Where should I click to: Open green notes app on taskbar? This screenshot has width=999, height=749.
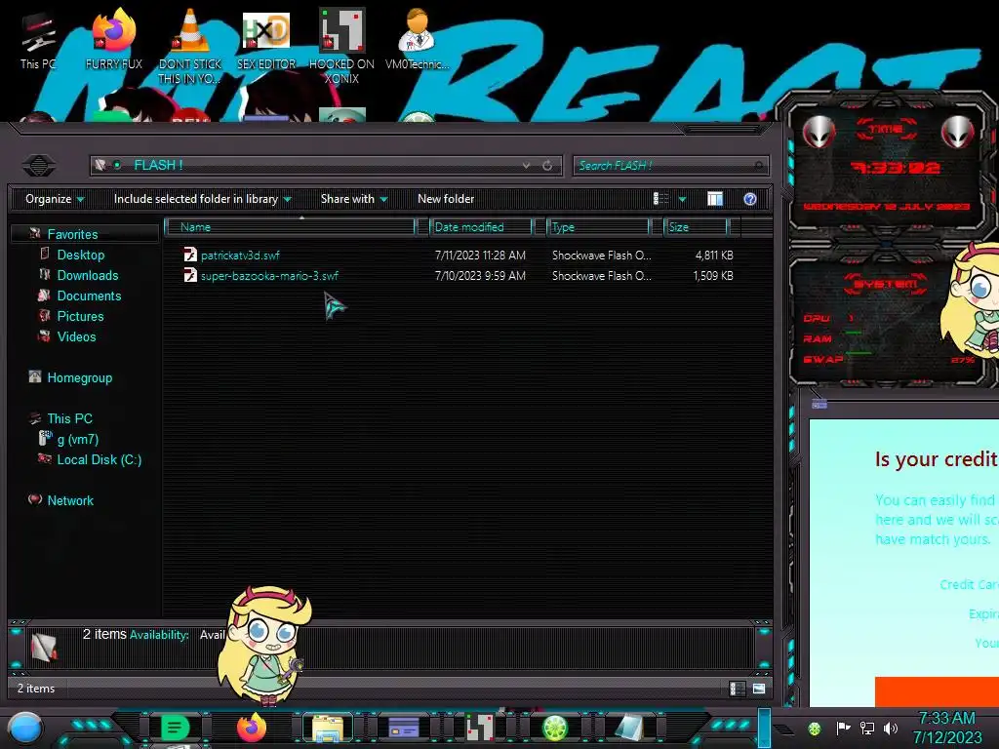(175, 728)
